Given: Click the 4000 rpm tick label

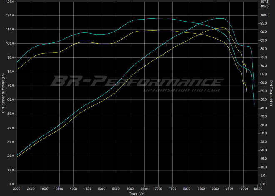Looking at the screenshot, I should tap(73, 189).
